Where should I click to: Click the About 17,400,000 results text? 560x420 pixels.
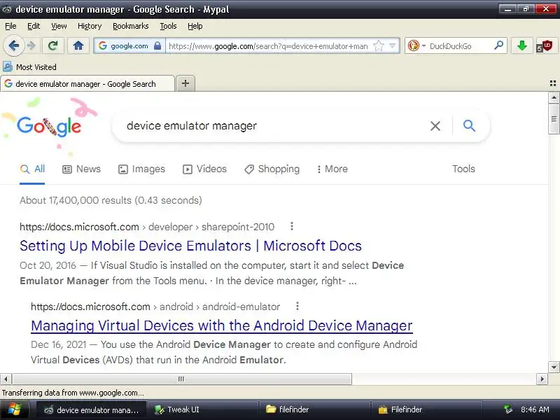(x=111, y=200)
